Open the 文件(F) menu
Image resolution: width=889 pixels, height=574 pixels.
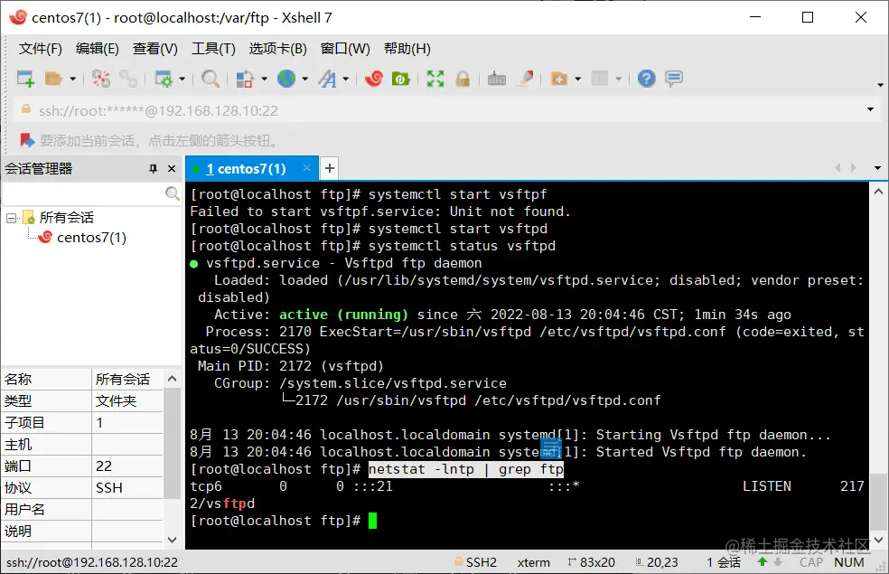41,49
